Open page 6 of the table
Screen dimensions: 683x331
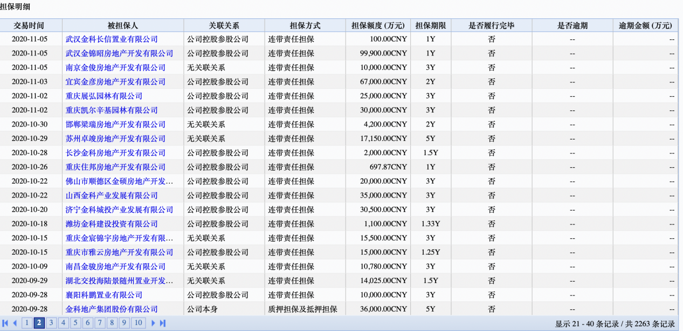[x=88, y=323]
